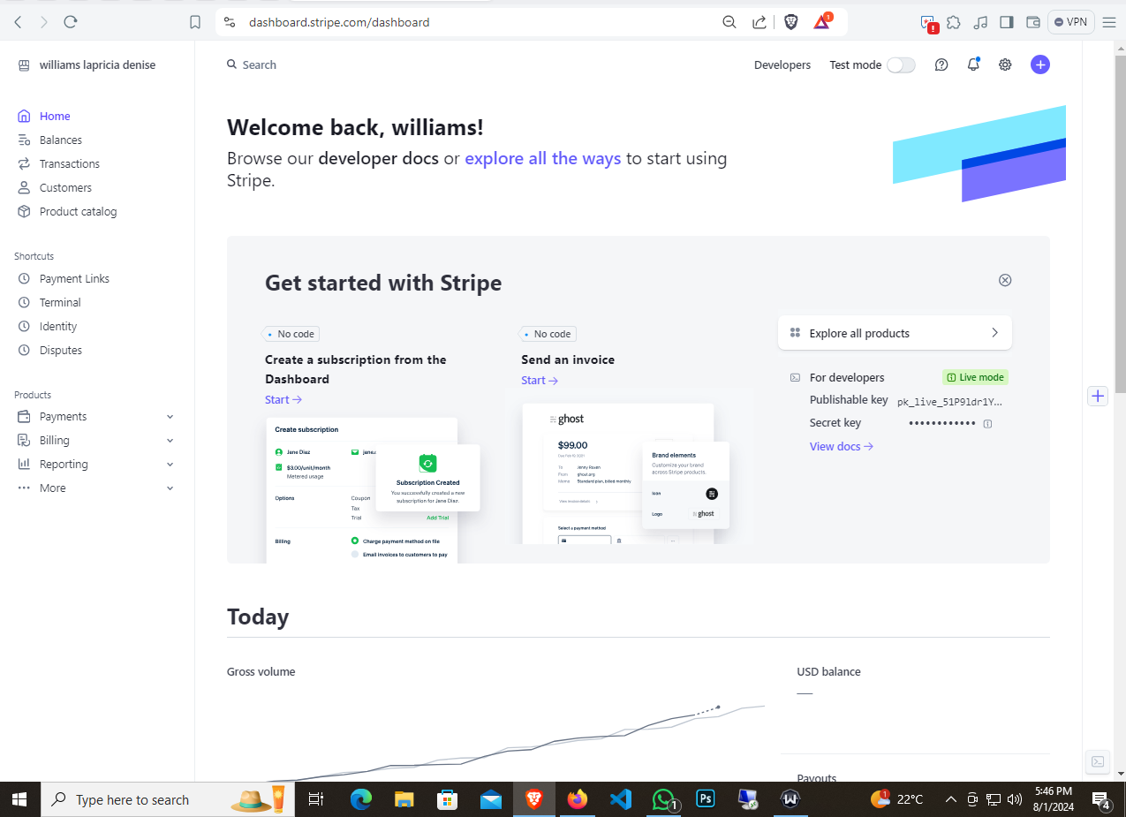Reveal the hidden Secret key dots
The image size is (1126, 817).
(942, 423)
